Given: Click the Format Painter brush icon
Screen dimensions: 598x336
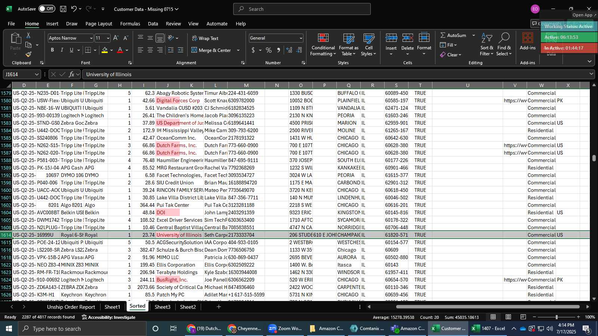Looking at the screenshot, I should coord(28,54).
